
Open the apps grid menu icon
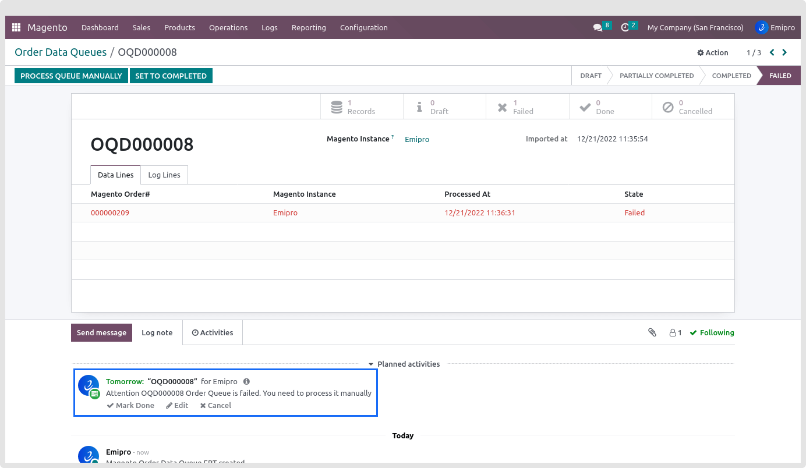[16, 27]
